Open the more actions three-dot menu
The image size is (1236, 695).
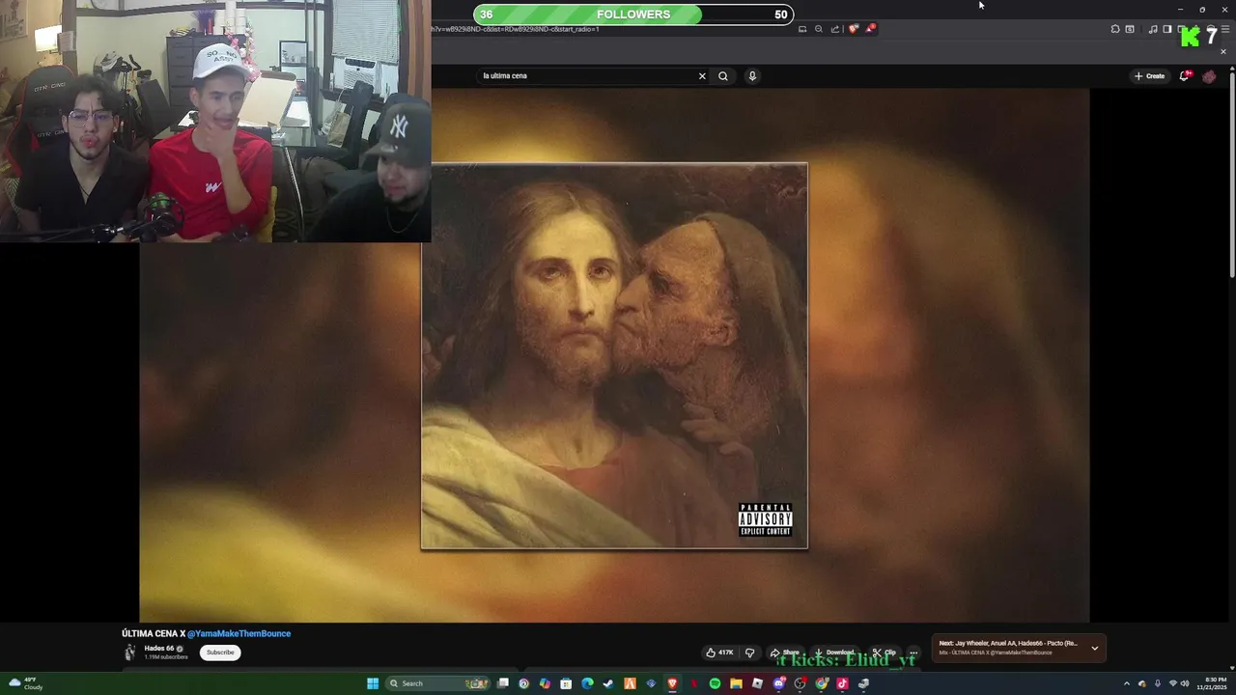tap(913, 653)
